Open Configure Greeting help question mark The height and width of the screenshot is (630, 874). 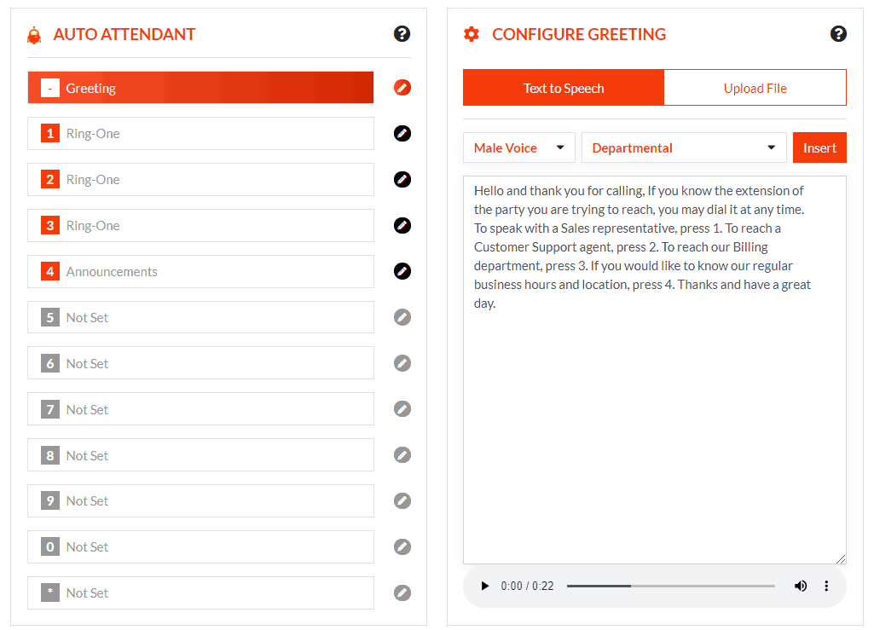[838, 34]
